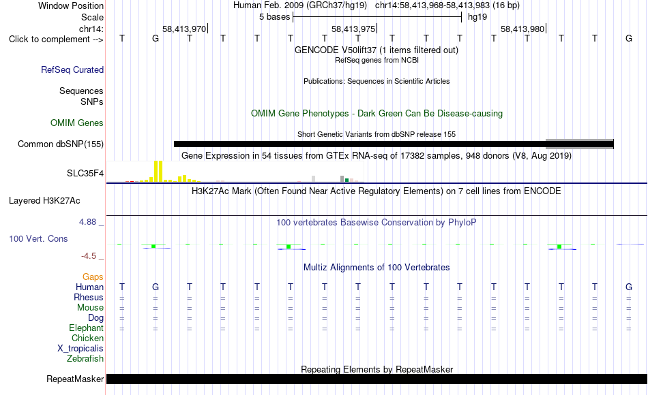Screen dimensions: 648x395
Task: Click the 'Click to complement -->' label
Action: 56,39
